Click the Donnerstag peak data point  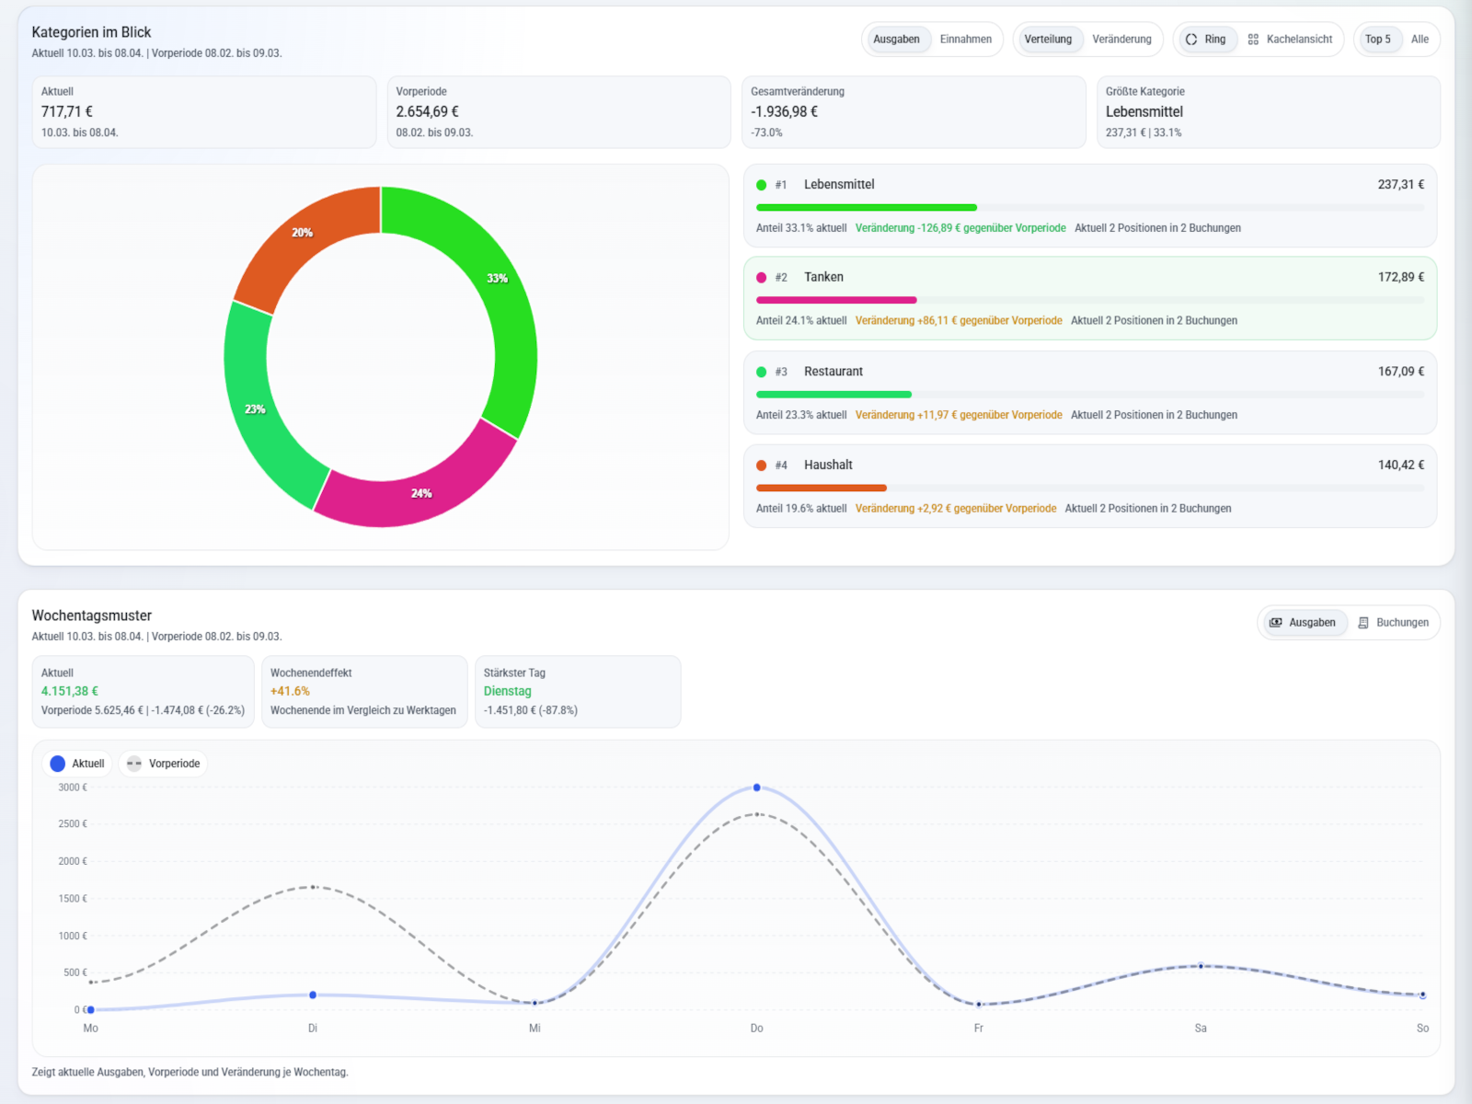(x=756, y=788)
